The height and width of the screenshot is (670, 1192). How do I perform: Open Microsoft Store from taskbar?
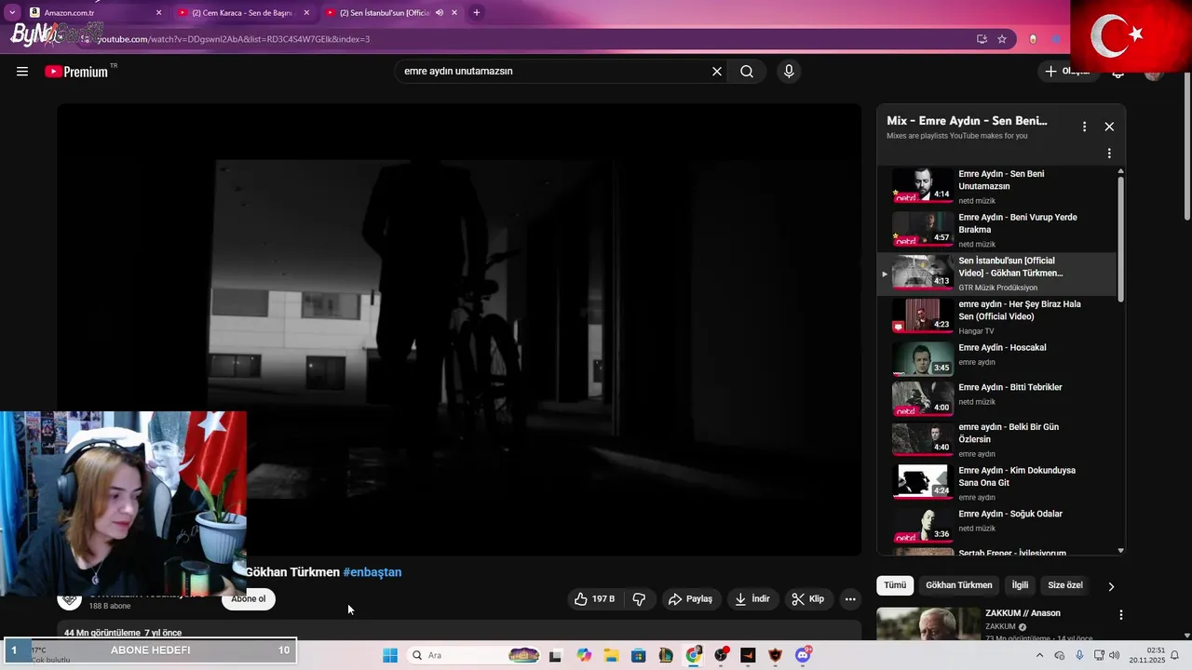(639, 655)
